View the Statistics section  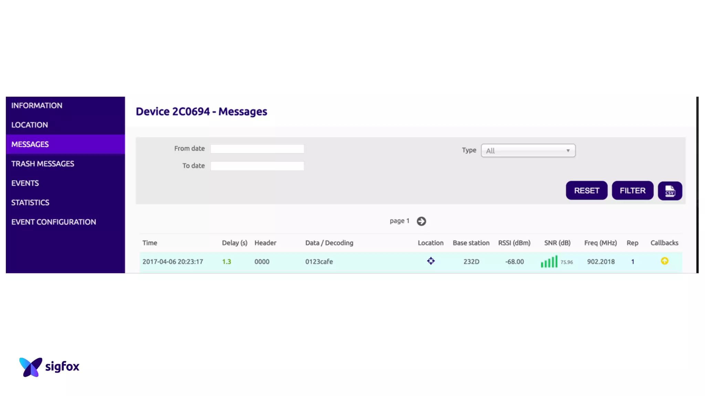tap(30, 203)
